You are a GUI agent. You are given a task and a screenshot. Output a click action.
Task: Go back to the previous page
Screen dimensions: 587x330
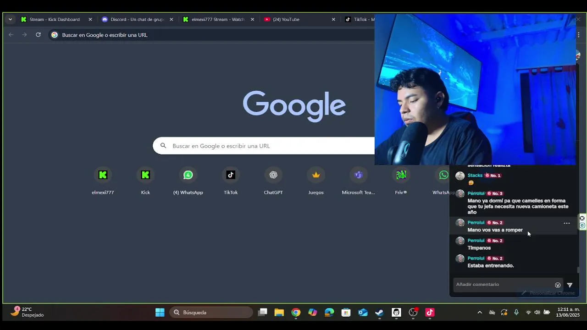pos(11,35)
